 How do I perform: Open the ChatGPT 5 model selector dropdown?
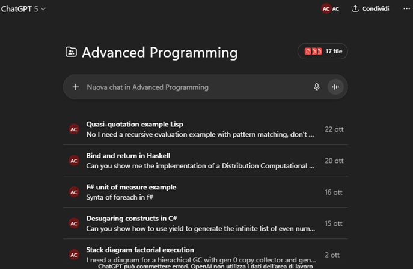tap(23, 9)
